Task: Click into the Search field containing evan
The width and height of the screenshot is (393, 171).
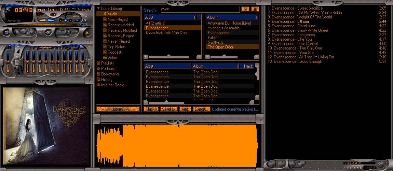Action: [200, 9]
